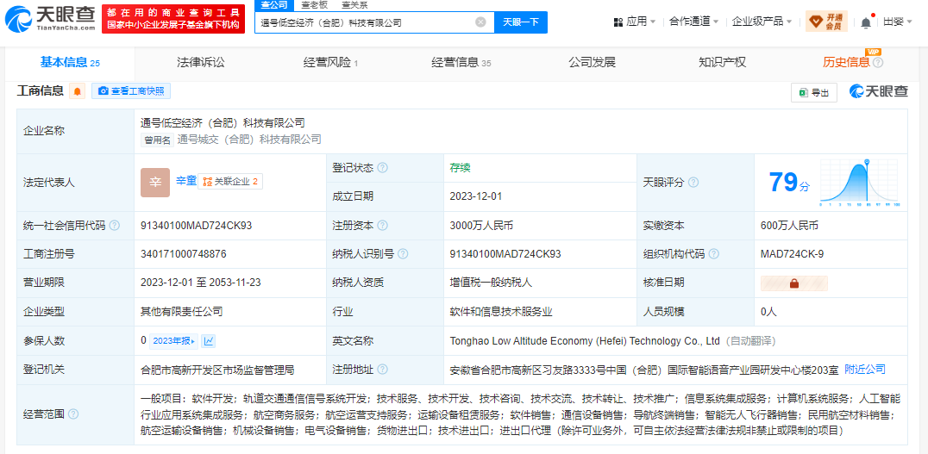This screenshot has height=454, width=928.
Task: Click into the company search input field
Action: pos(366,22)
